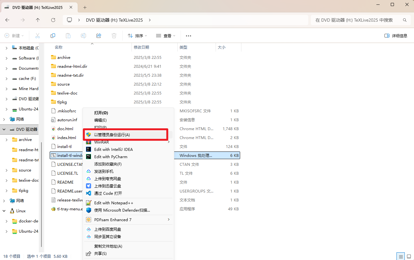Click the 修改日期 column header

141,47
